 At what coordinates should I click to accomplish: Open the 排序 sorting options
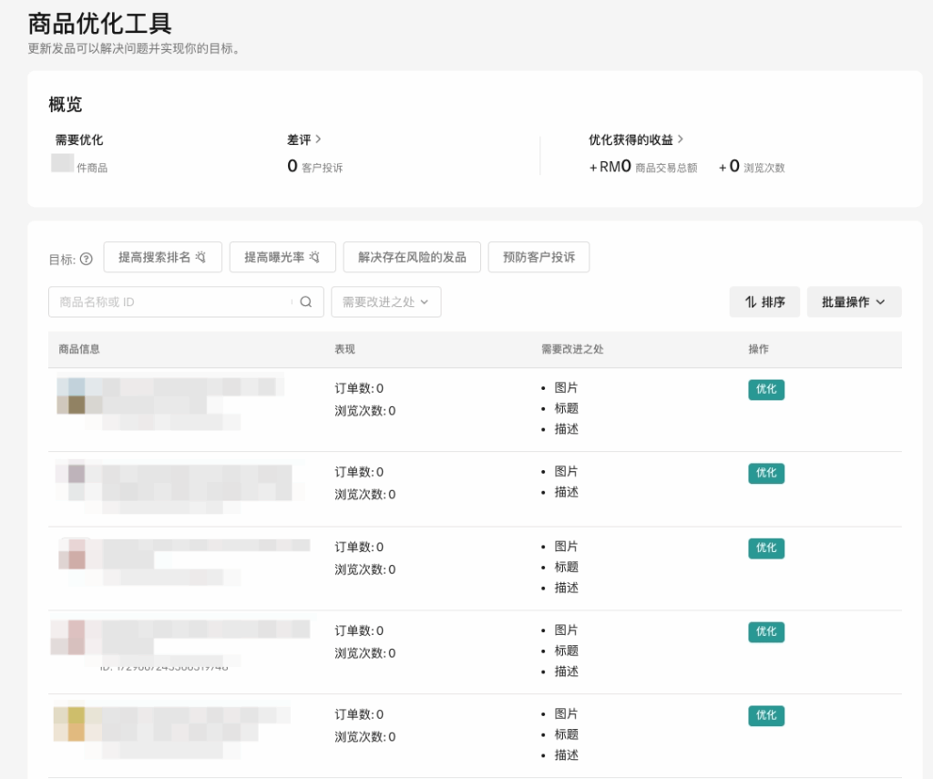pos(764,302)
